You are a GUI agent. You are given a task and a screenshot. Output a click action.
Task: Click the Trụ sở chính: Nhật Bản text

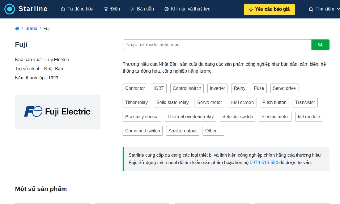[39, 69]
